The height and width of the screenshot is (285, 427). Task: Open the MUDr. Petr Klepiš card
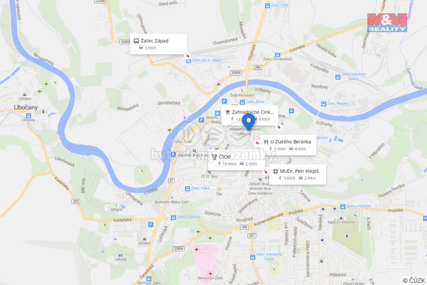tap(298, 174)
